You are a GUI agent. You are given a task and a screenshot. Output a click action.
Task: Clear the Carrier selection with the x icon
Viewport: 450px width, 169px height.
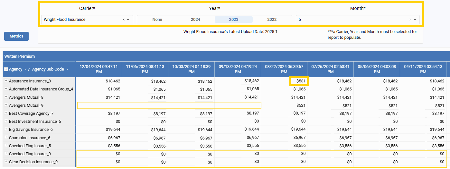(123, 20)
